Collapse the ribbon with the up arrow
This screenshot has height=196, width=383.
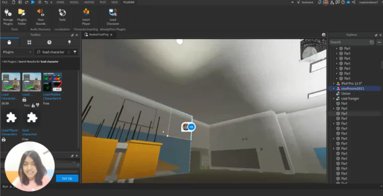click(x=293, y=2)
